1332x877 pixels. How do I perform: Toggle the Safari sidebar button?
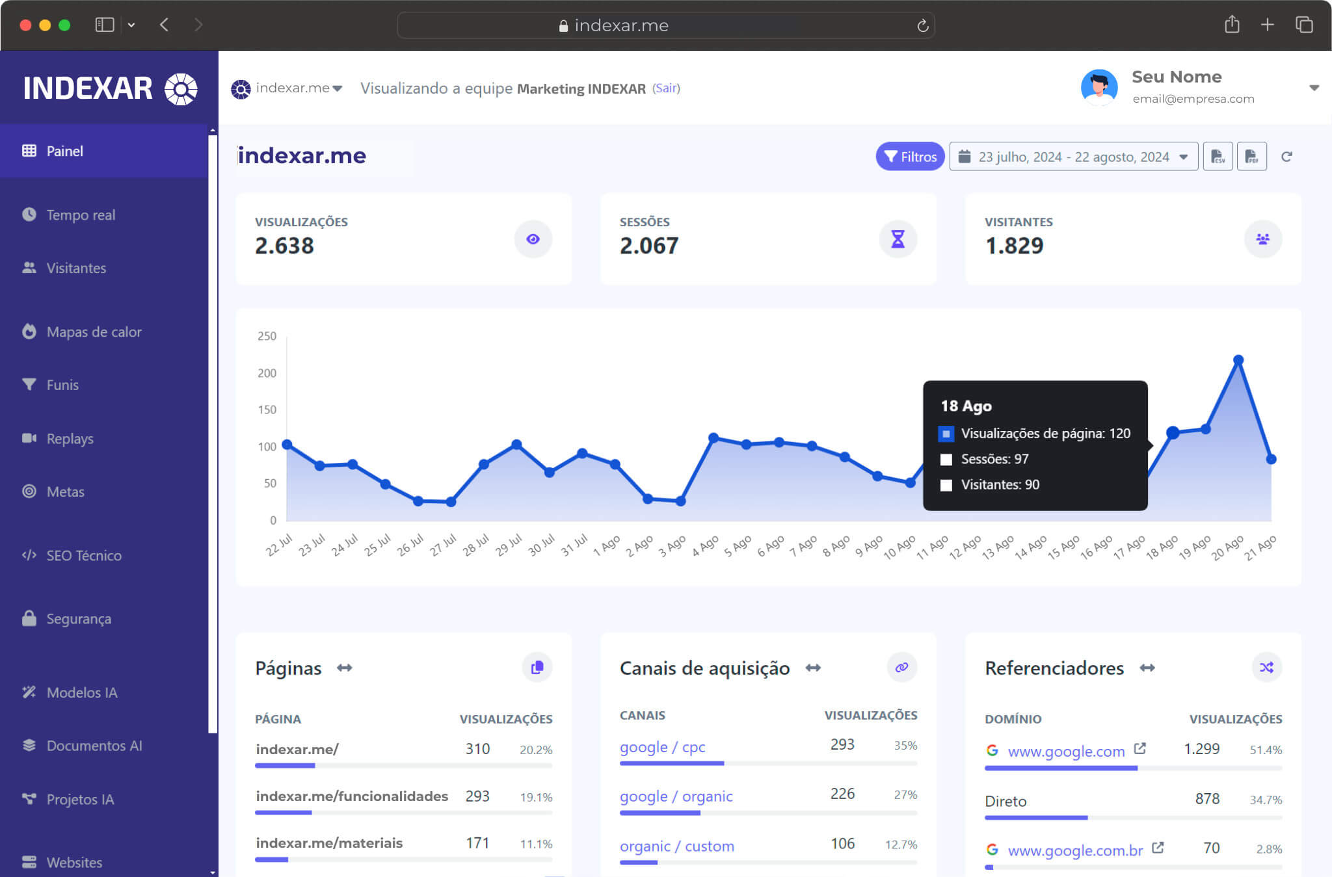105,25
